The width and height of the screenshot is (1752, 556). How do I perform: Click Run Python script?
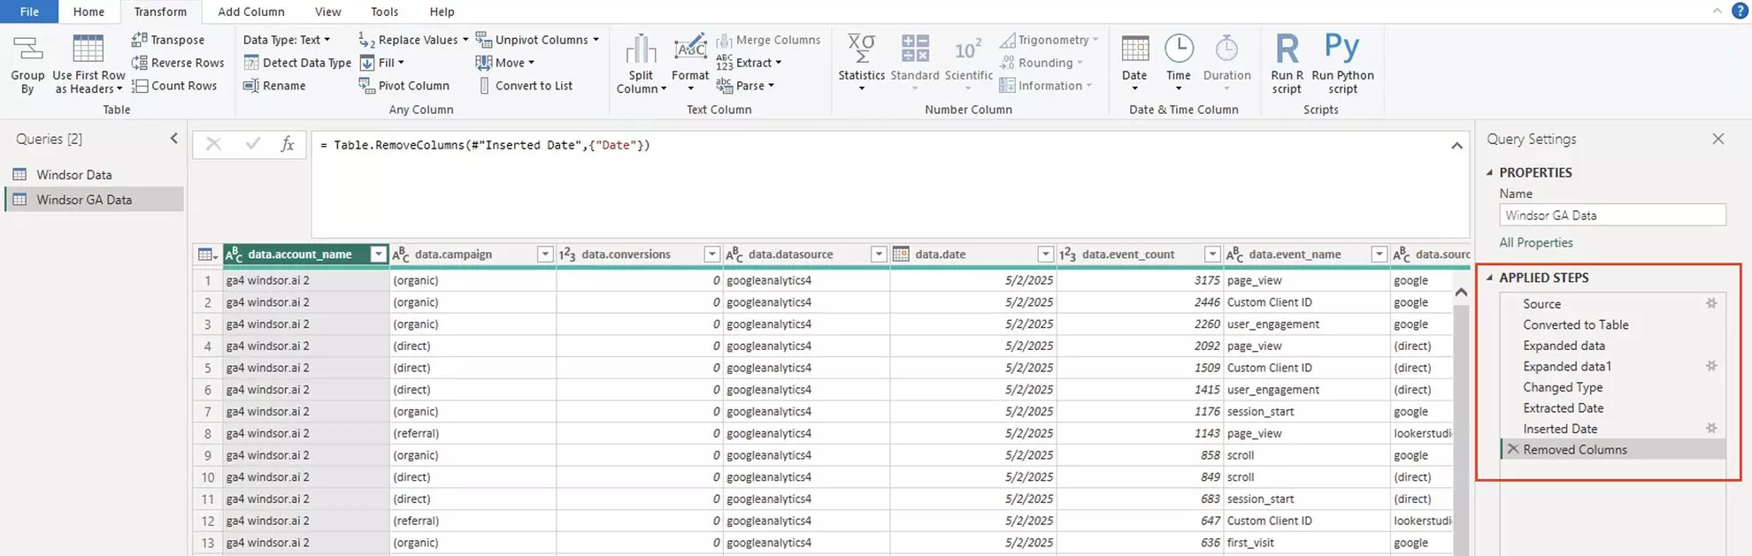tap(1342, 64)
